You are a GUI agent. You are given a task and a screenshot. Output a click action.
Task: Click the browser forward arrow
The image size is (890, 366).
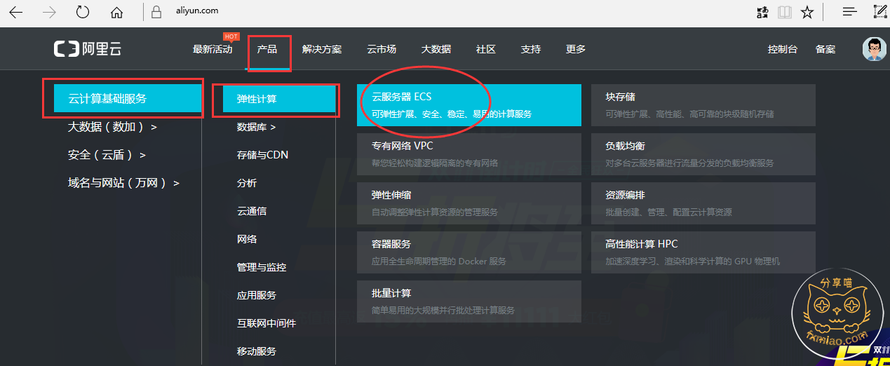point(49,11)
